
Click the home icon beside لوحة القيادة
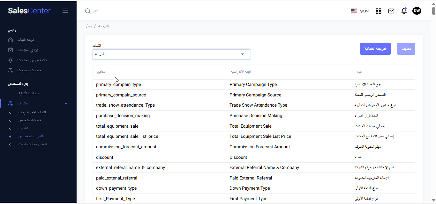click(x=11, y=40)
